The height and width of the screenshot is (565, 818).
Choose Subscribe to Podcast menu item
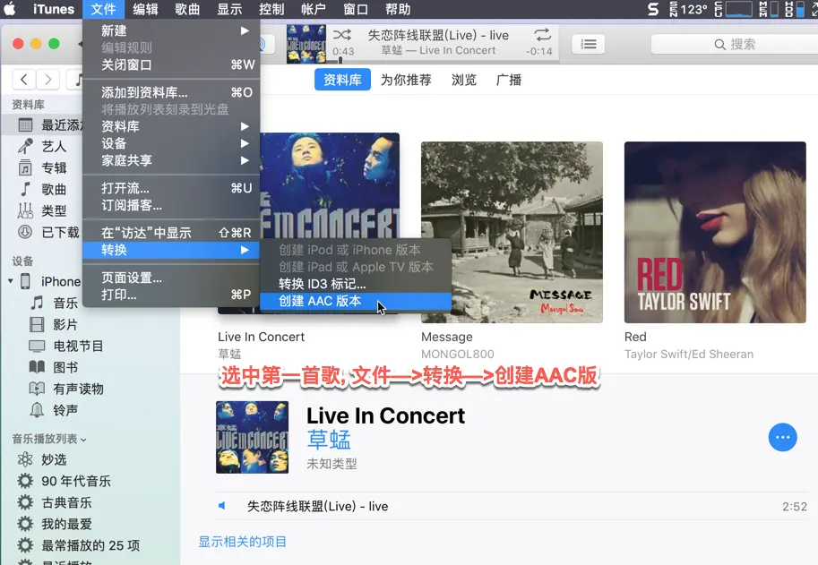click(171, 205)
